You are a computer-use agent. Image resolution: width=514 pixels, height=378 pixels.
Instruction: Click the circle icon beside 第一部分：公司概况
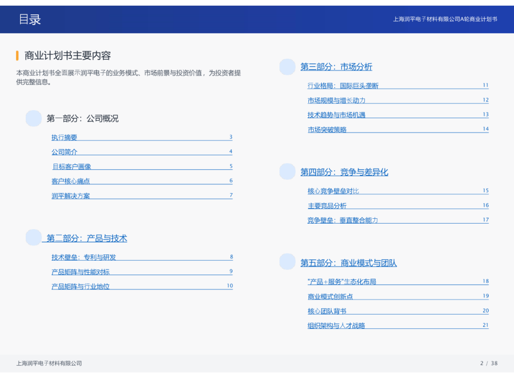33,118
